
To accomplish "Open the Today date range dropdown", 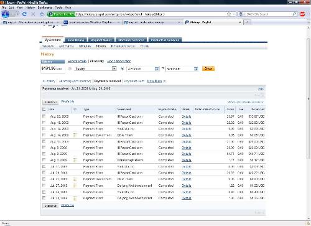I will (x=95, y=68).
